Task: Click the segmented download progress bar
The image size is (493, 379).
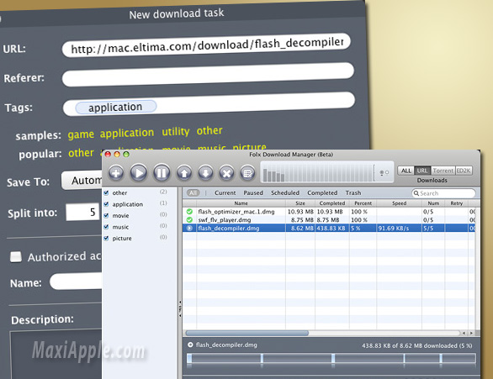Action: 331,359
